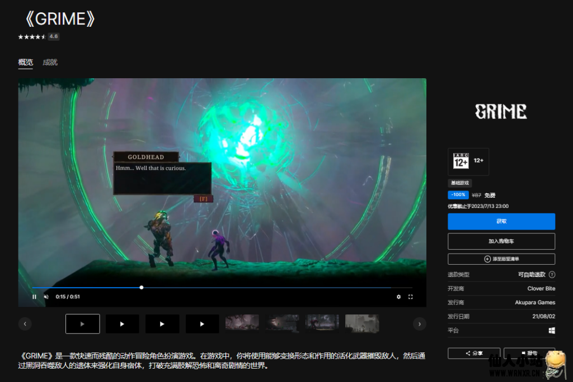The image size is (573, 382).
Task: Click the blue 获取 button
Action: pyautogui.click(x=501, y=222)
